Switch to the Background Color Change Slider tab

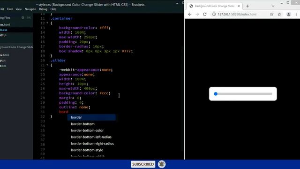coord(214,6)
